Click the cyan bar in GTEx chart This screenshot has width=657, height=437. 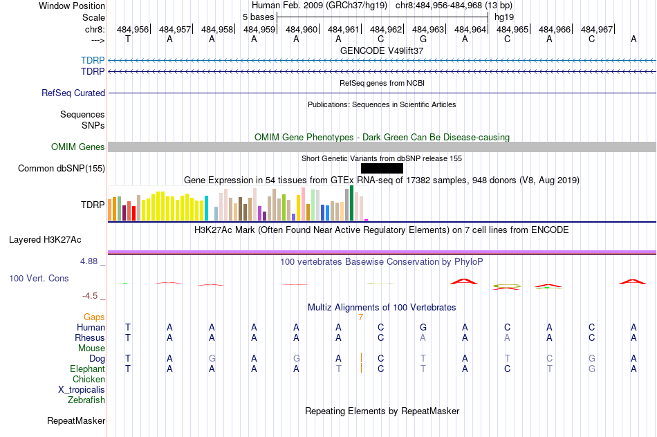(206, 208)
